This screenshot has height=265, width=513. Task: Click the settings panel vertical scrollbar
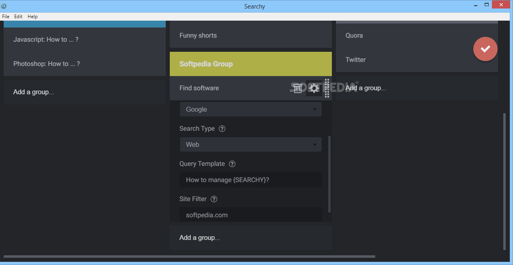(329, 174)
